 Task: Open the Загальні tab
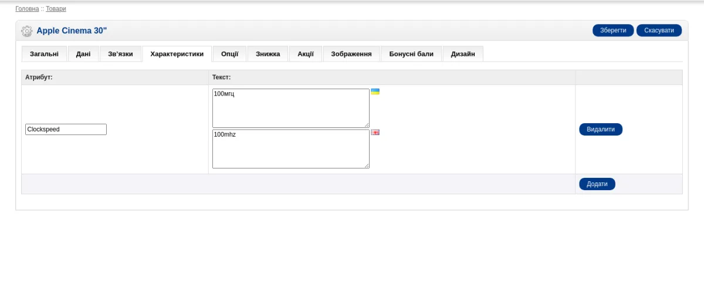point(44,54)
